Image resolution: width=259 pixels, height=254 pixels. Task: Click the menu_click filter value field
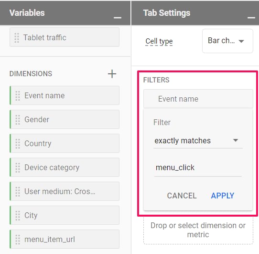[x=198, y=168]
